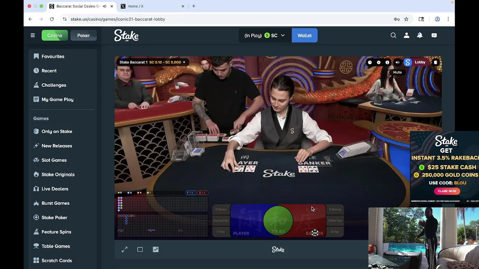The width and height of the screenshot is (479, 269).
Task: Place an Either Pair side bet
Action: click(x=335, y=221)
